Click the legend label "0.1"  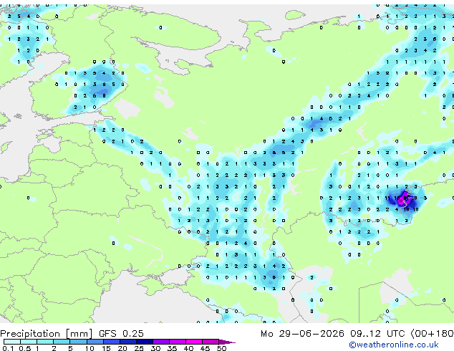(x=8, y=348)
